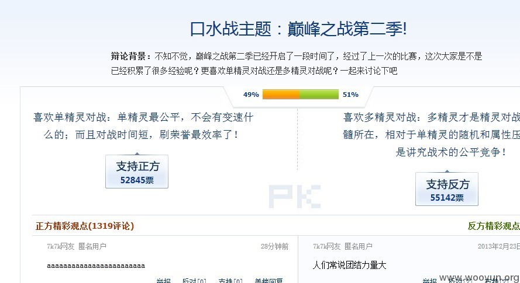The width and height of the screenshot is (520, 283).
Task: Click the title 口水战主题:巅峰之战第二季!
Action: tap(298, 29)
